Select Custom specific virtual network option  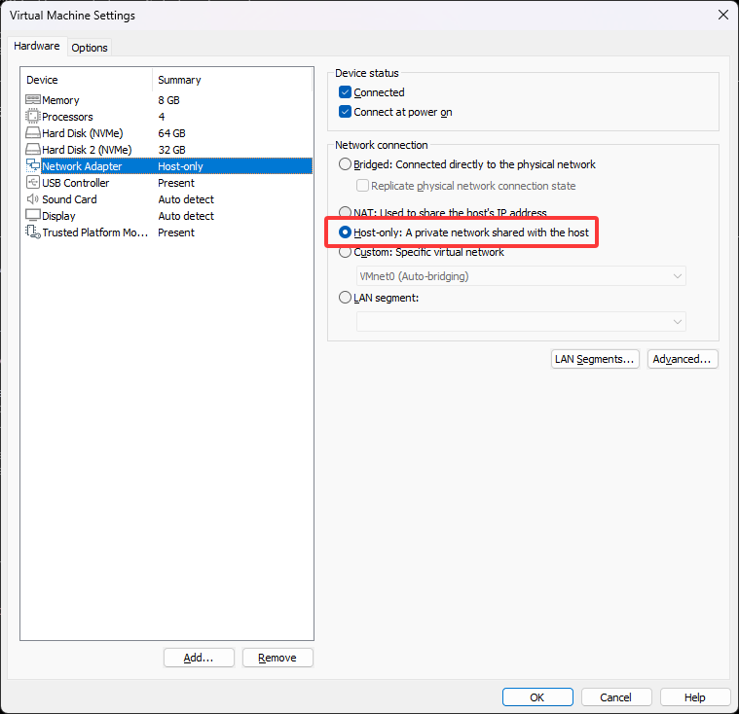coord(345,252)
